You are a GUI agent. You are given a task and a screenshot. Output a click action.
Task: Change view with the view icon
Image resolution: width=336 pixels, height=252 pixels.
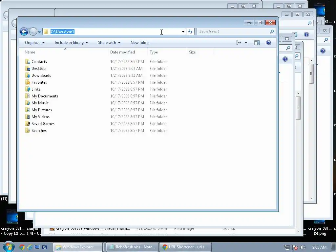[239, 43]
